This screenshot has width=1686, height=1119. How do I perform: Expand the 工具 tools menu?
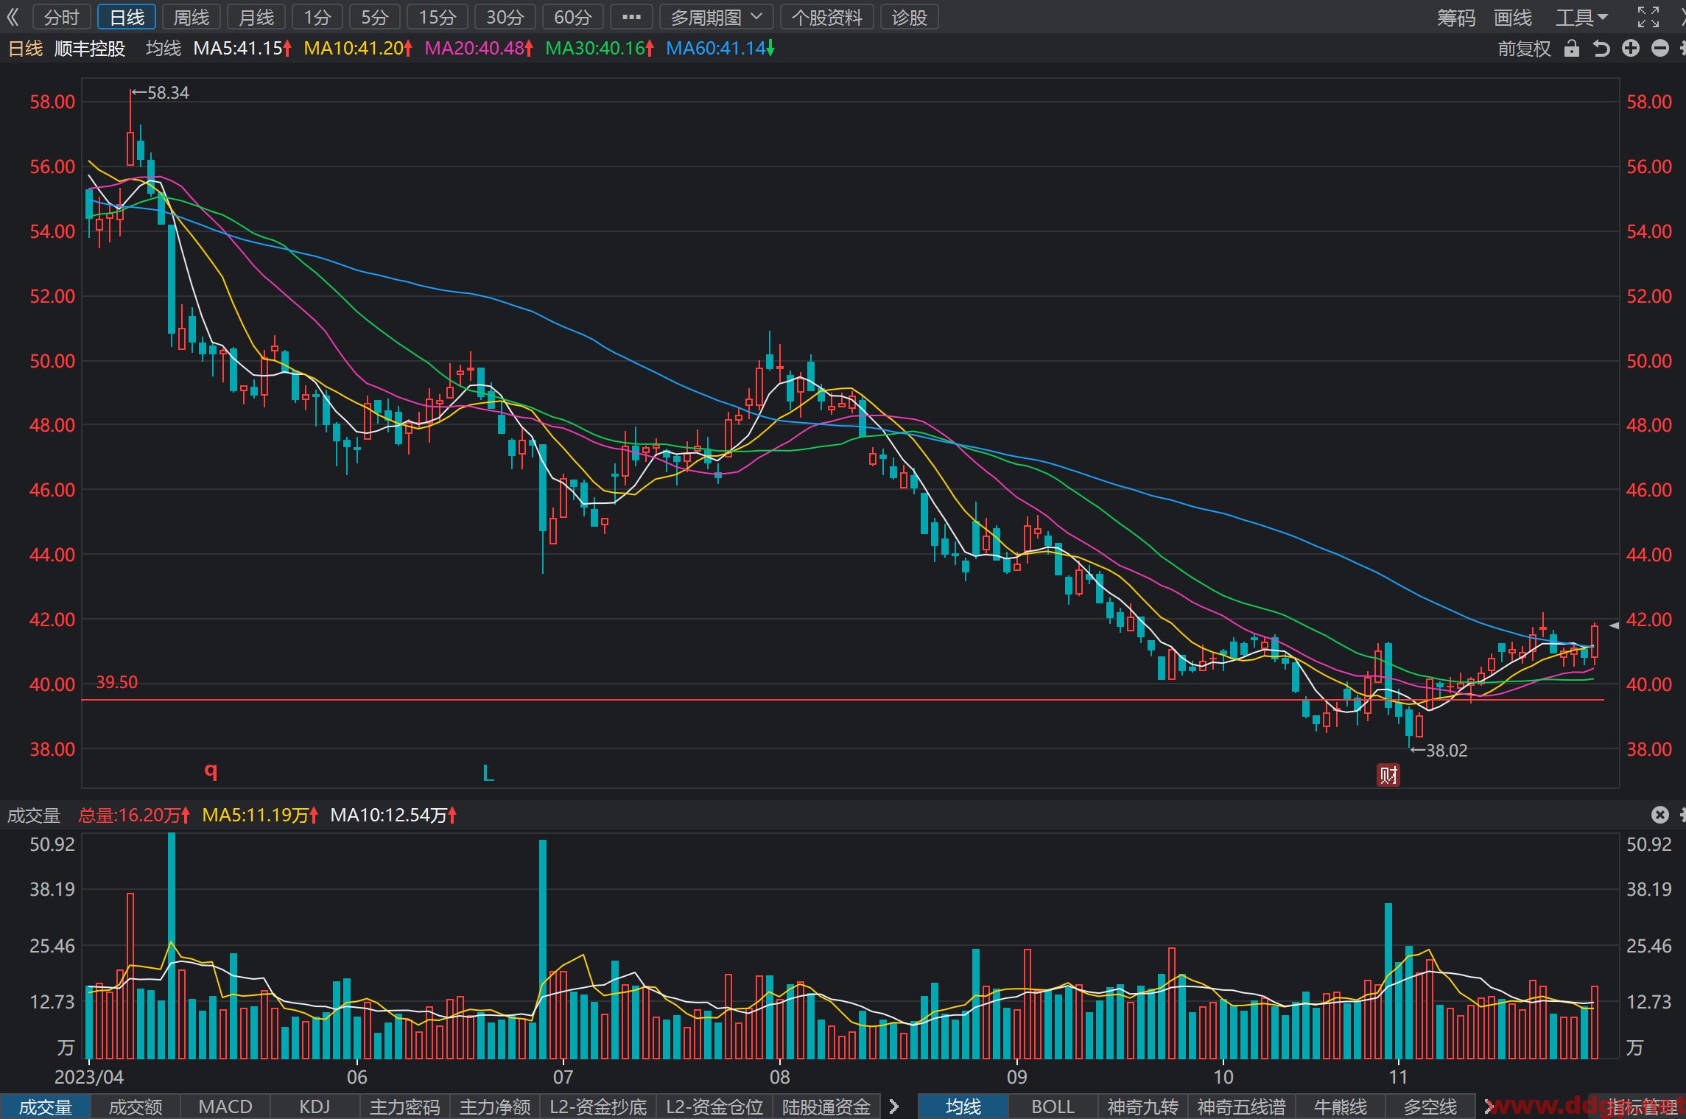tap(1582, 17)
